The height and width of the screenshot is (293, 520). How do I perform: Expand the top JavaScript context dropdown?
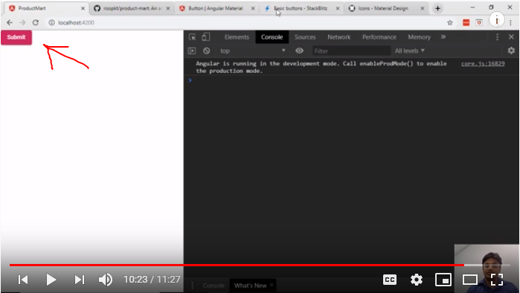(x=252, y=51)
